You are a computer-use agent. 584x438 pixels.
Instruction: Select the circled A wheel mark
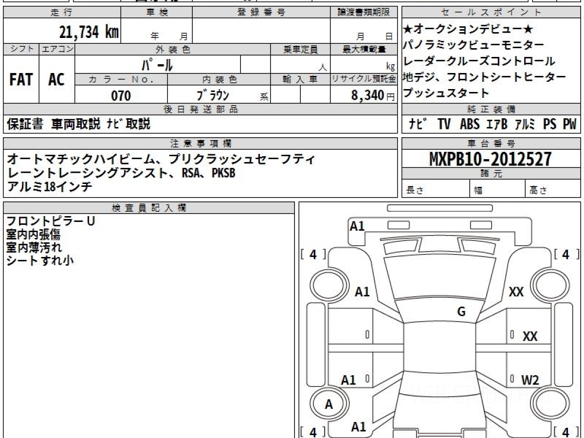(329, 404)
